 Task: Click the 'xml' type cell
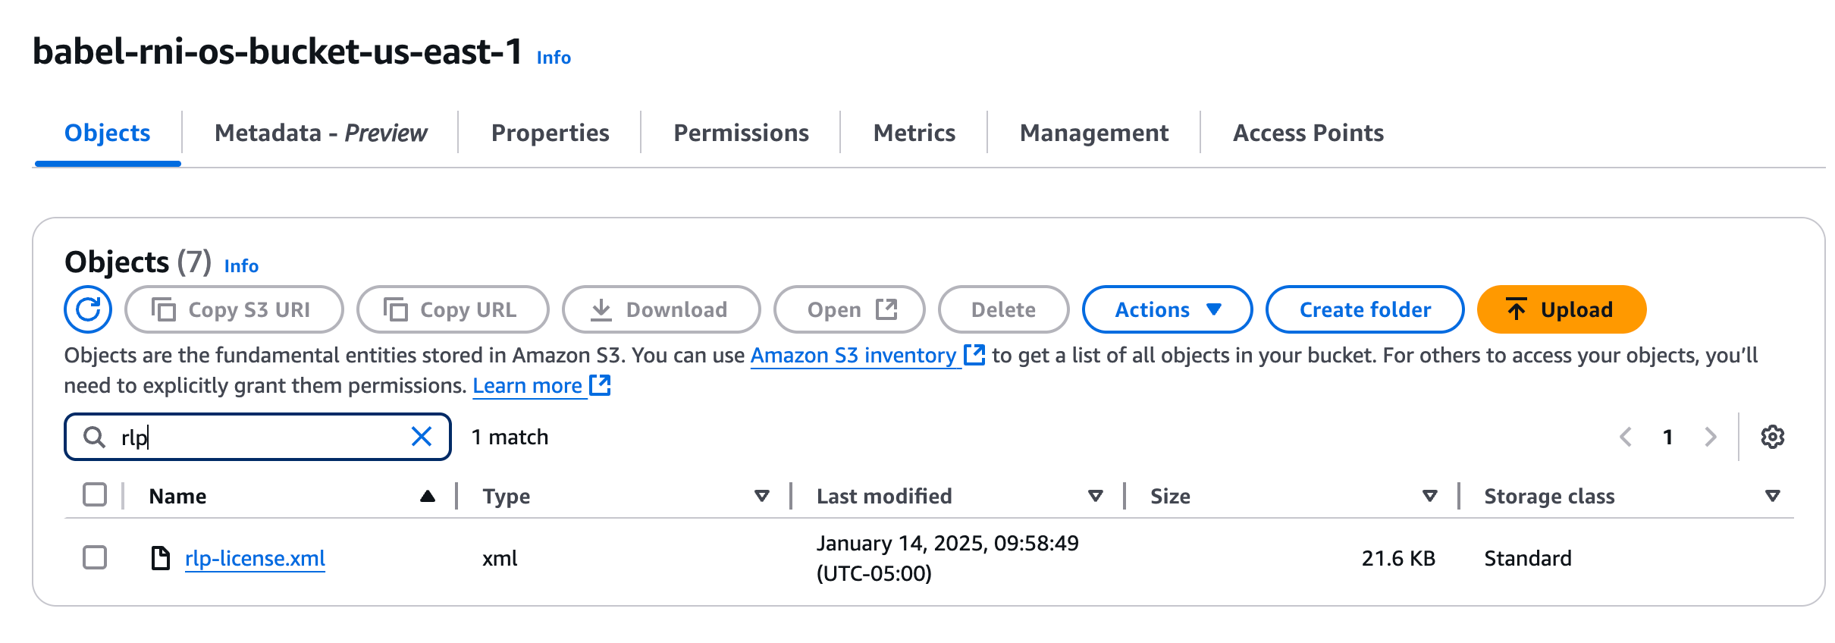(x=500, y=558)
